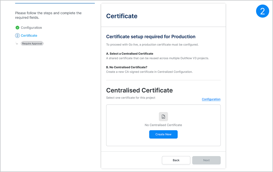This screenshot has height=172, width=273.
Task: Click 'Certificate setup required for Production' heading
Action: coord(151,37)
